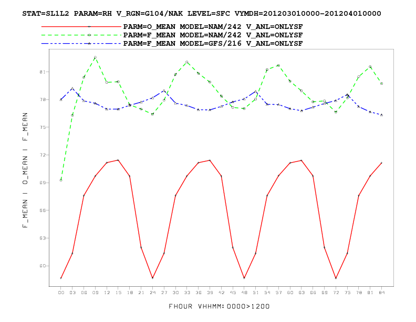The width and height of the screenshot is (416, 322).
Task: Click the green NAM peak point at hour 09
Action: pos(95,57)
